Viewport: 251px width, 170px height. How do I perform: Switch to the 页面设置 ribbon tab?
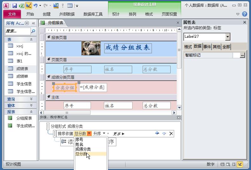pyautogui.click(x=169, y=14)
